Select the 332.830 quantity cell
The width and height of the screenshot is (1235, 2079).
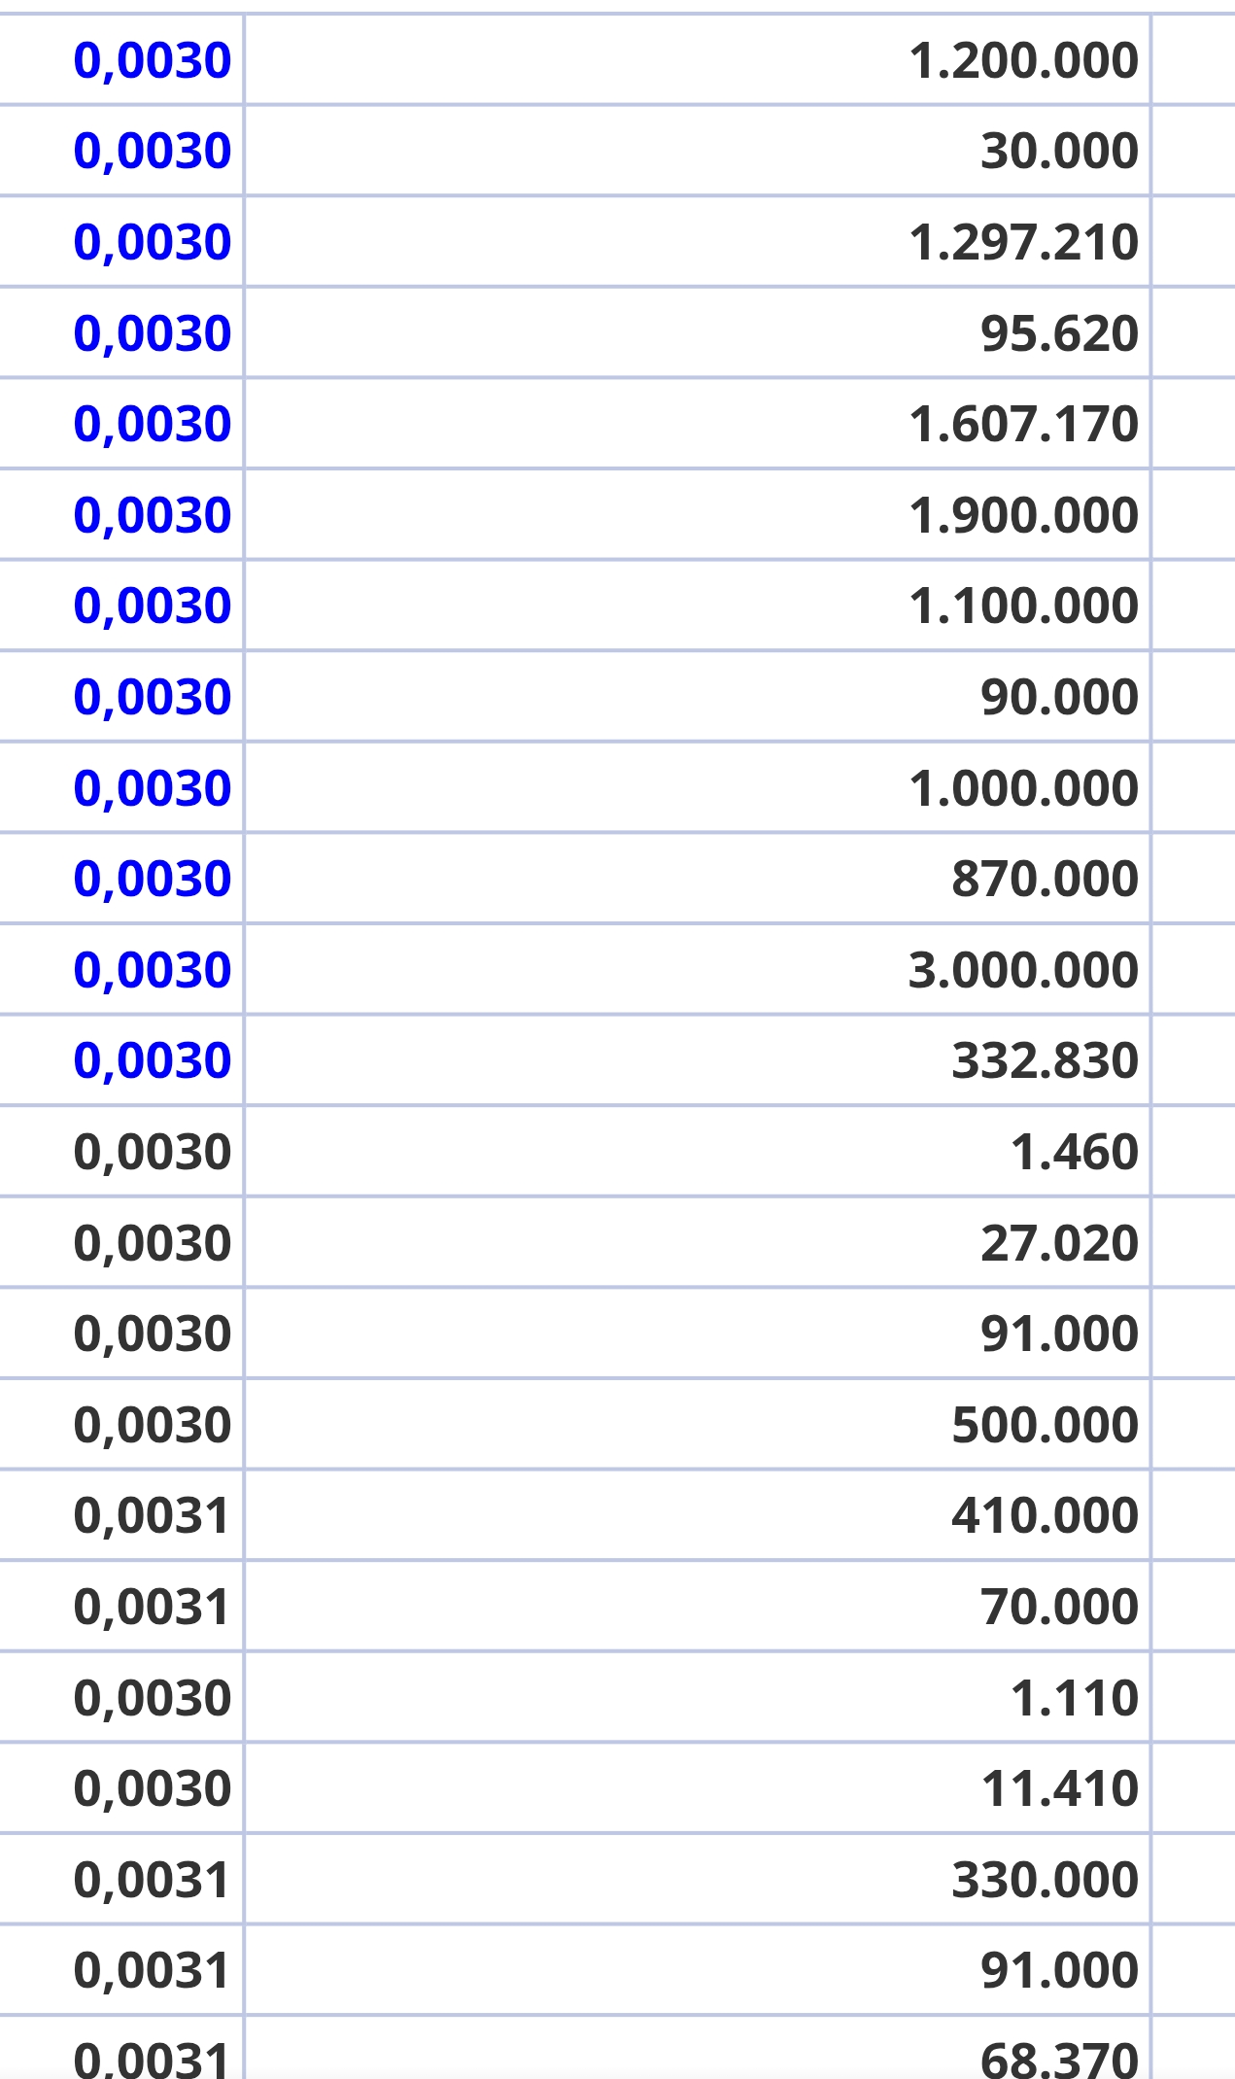pyautogui.click(x=698, y=1060)
